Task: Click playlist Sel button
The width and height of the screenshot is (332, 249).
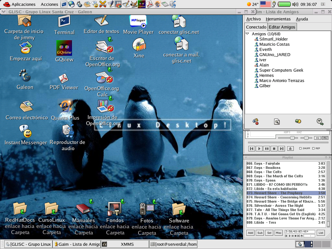Action: tap(269, 233)
